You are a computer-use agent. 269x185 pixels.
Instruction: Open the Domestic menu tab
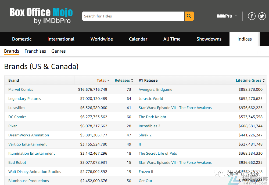22,39
